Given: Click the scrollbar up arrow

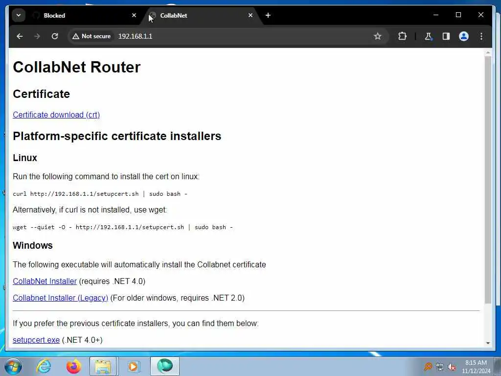Looking at the screenshot, I should point(488,52).
